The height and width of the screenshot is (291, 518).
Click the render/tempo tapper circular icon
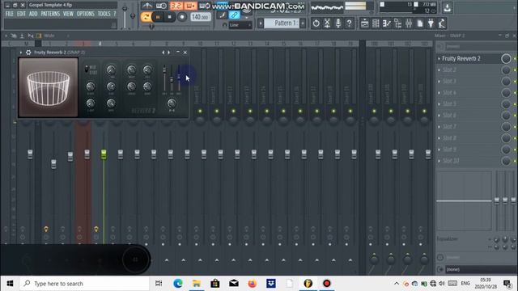316,23
